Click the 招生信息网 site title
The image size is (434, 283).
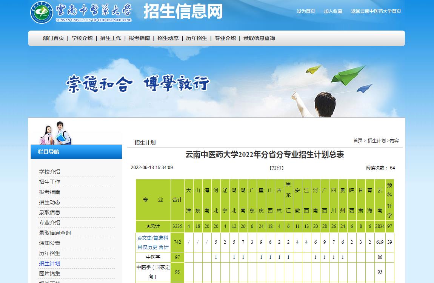[183, 11]
